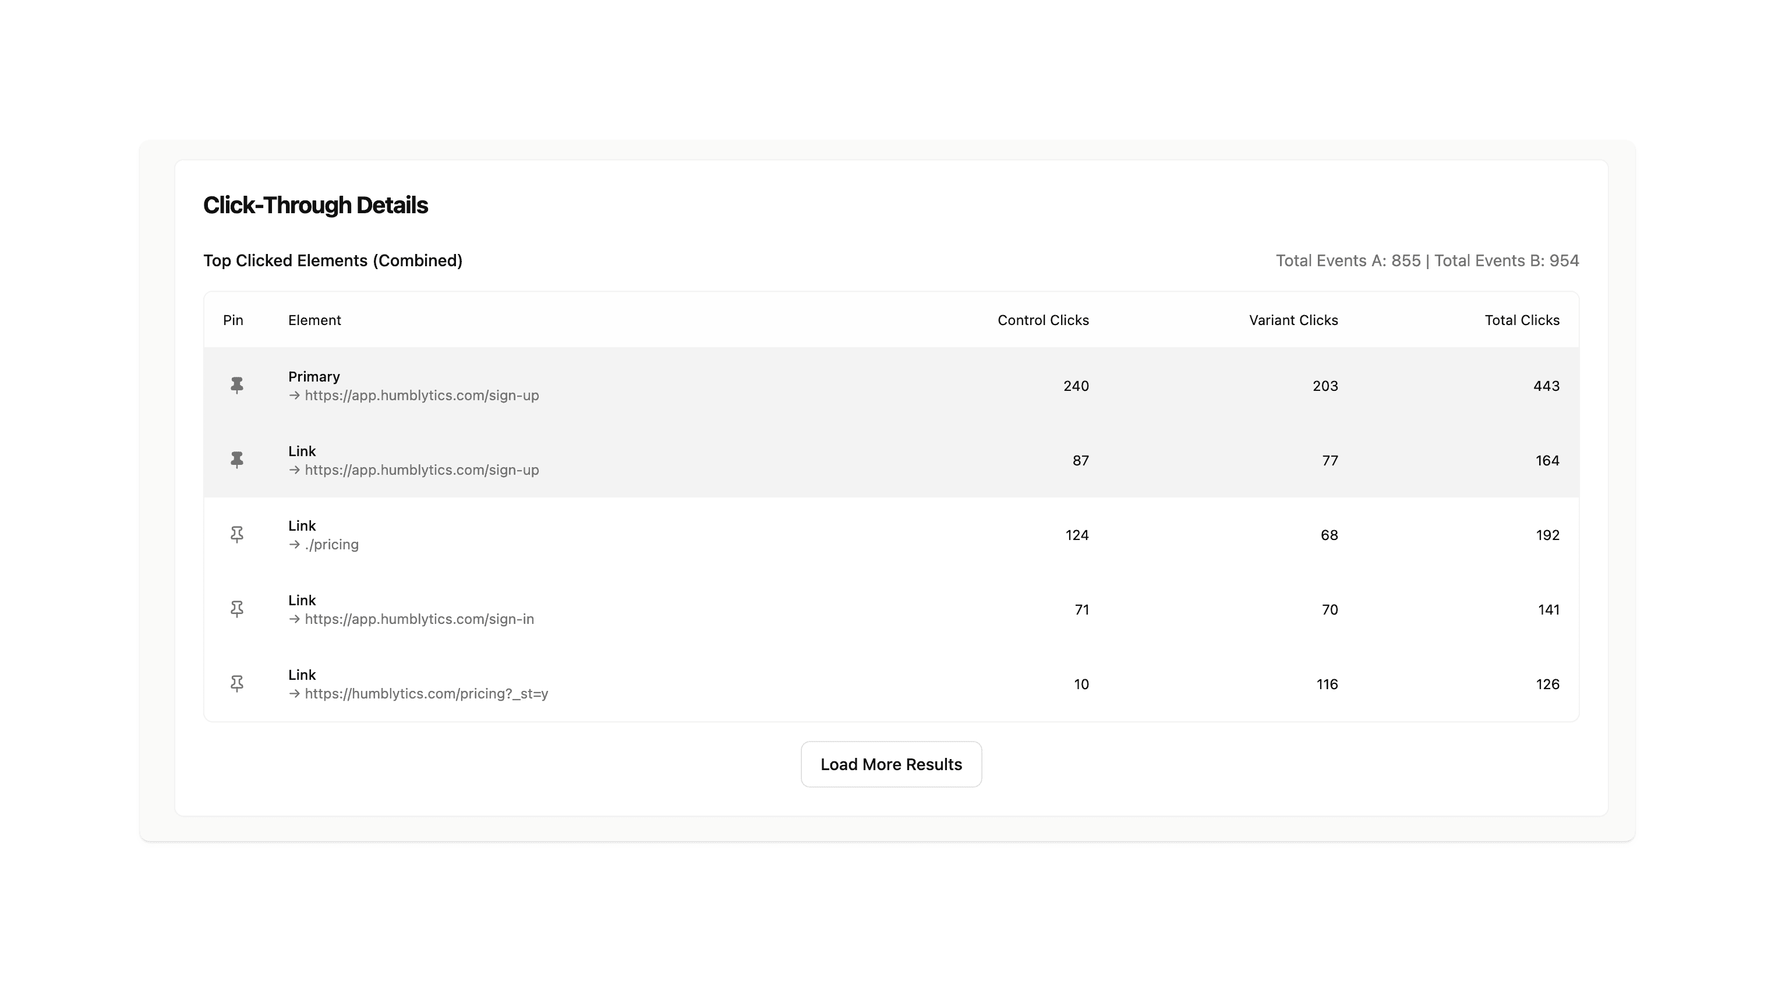Select the control clicks value 124
The height and width of the screenshot is (981, 1775).
point(1077,535)
